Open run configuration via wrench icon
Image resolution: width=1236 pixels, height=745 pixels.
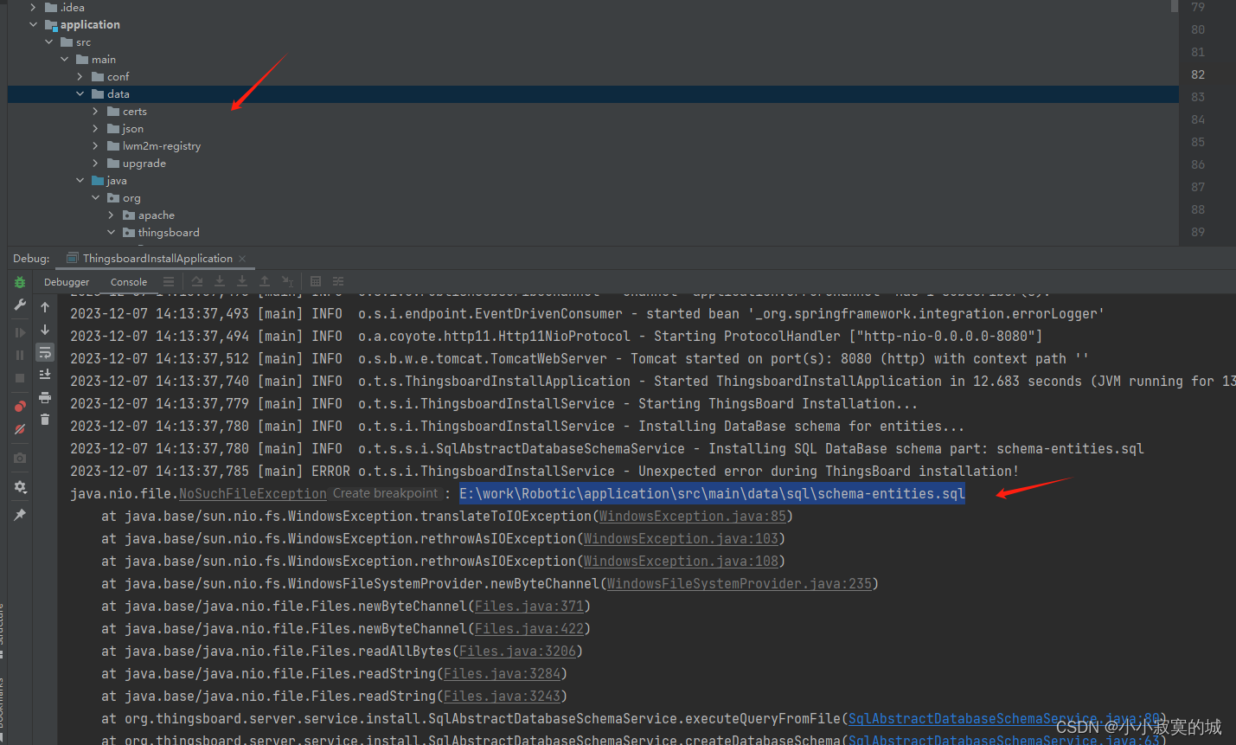(20, 305)
